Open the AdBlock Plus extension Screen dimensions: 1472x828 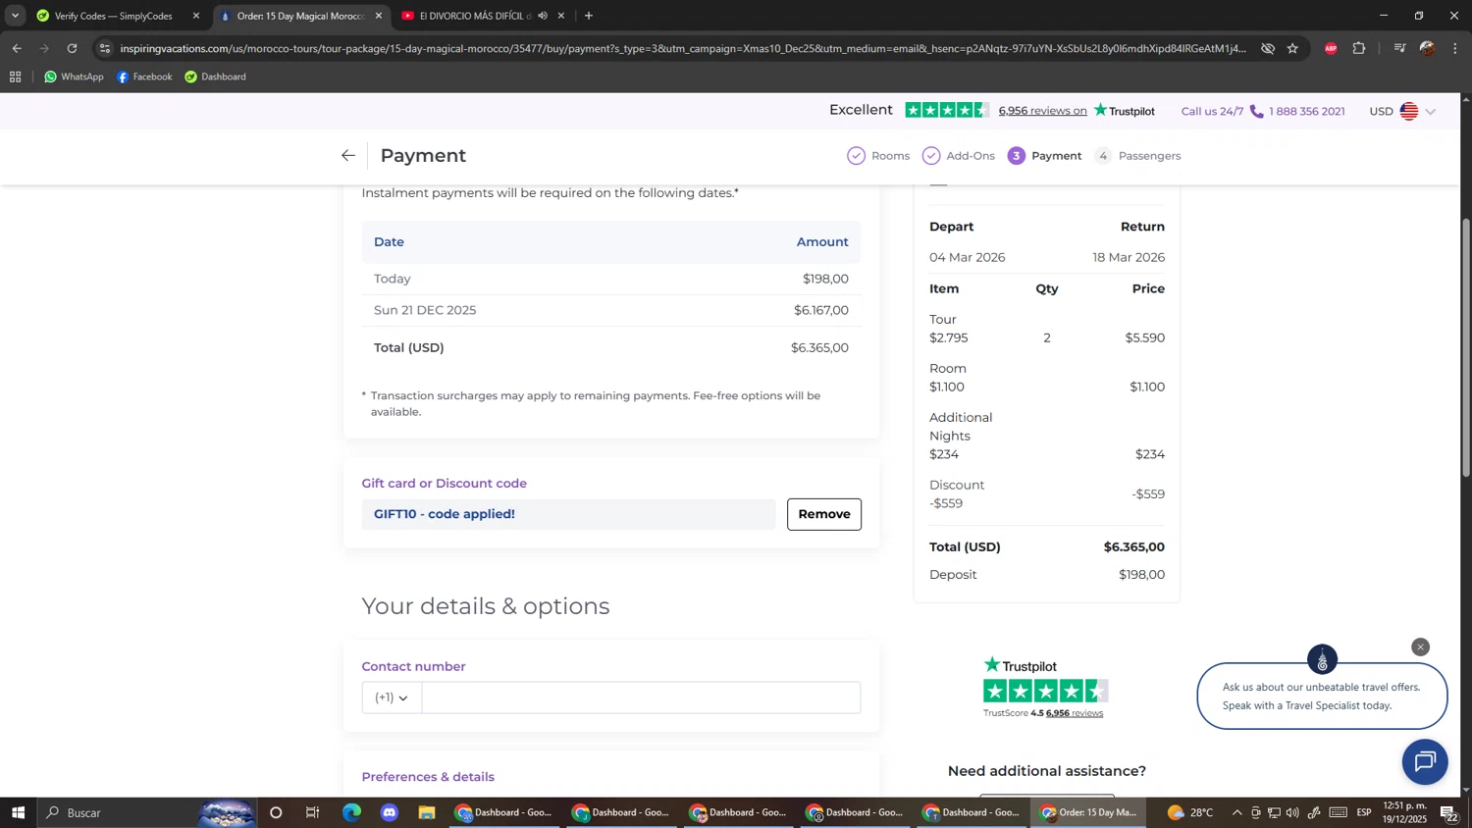tap(1331, 48)
